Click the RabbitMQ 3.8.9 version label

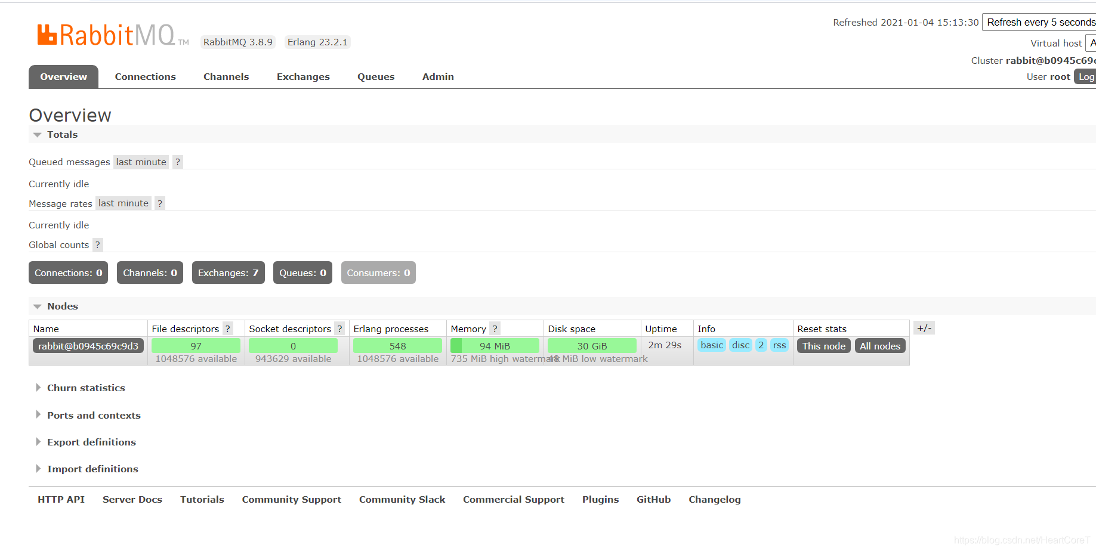237,42
